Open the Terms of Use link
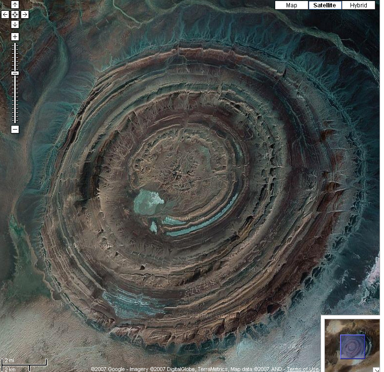This screenshot has width=384, height=372. point(303,369)
